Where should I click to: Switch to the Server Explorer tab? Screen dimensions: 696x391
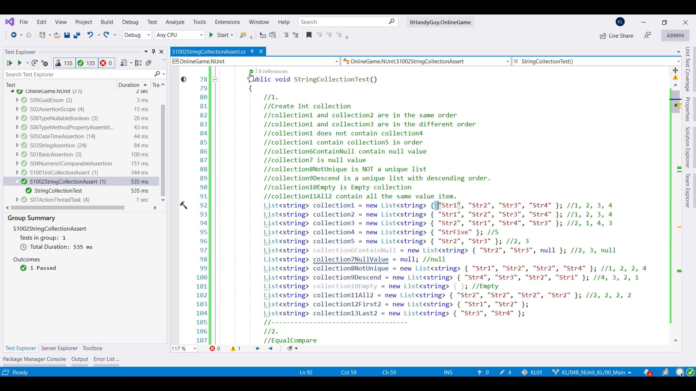click(59, 348)
